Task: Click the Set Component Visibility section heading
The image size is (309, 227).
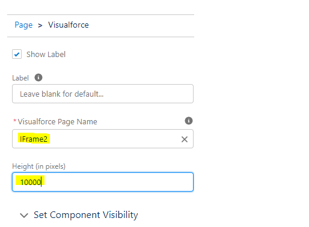Action: pos(86,215)
